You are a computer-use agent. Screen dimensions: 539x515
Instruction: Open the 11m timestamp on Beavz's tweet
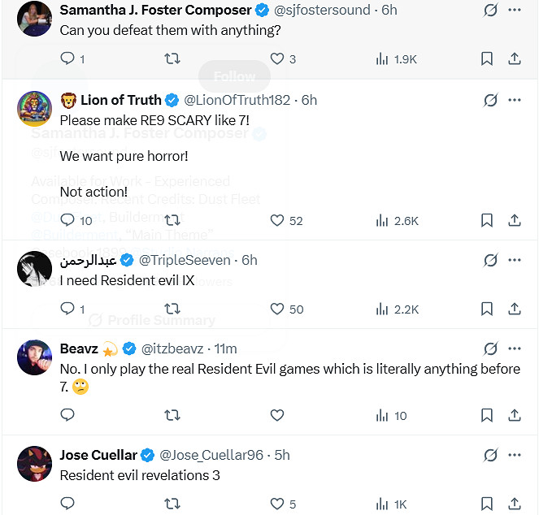click(225, 348)
